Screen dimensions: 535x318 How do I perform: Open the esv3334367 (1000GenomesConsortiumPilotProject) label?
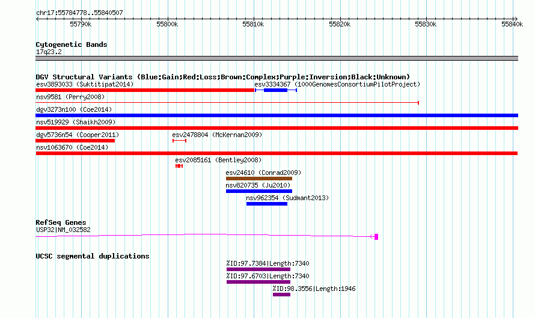click(x=337, y=84)
